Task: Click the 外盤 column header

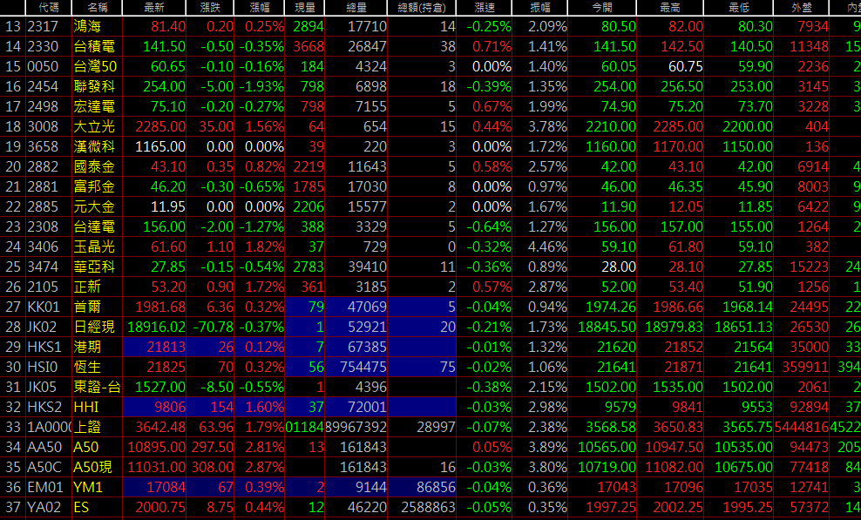Action: 802,8
